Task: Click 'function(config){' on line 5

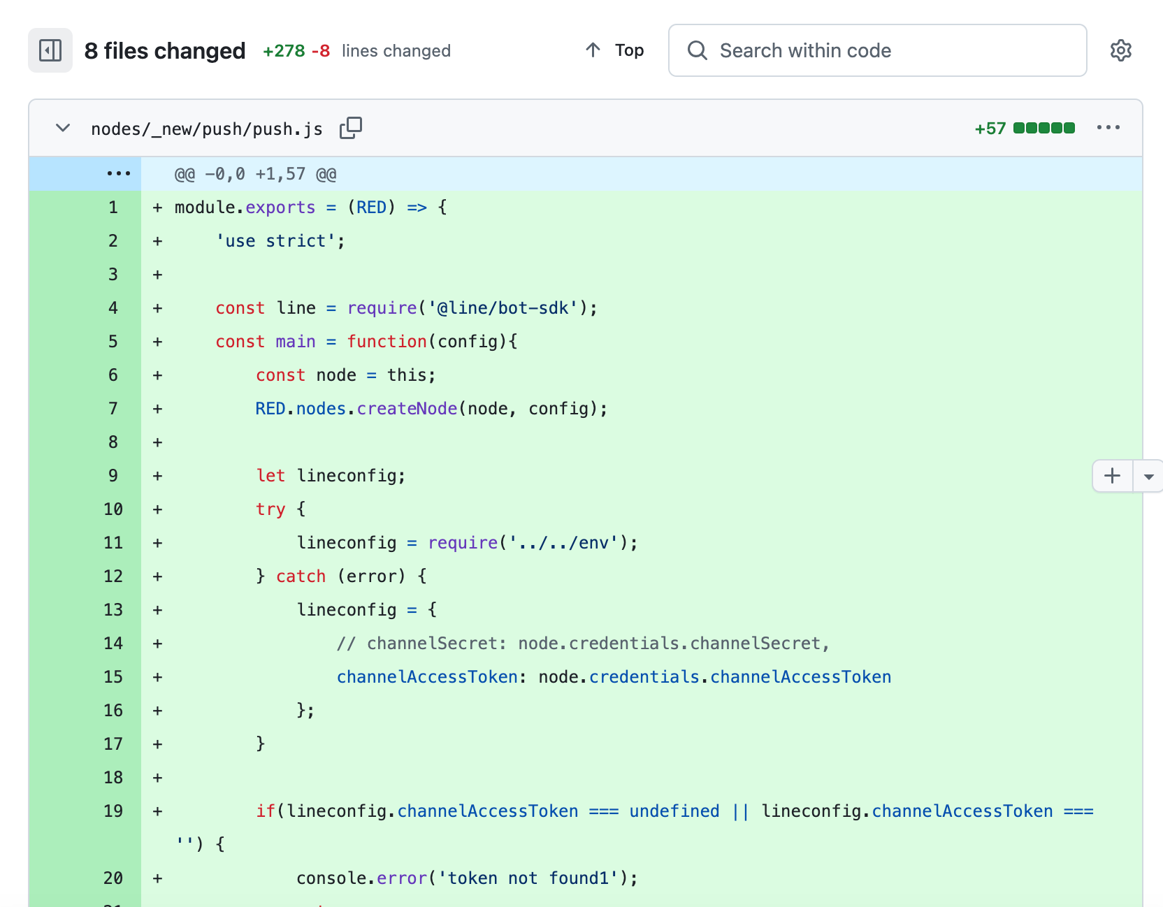Action: pos(432,342)
